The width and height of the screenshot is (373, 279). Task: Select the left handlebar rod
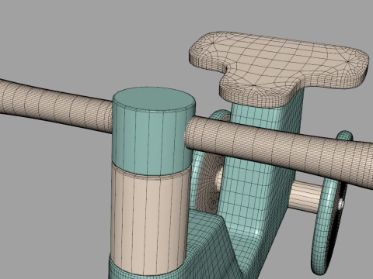tap(56, 106)
